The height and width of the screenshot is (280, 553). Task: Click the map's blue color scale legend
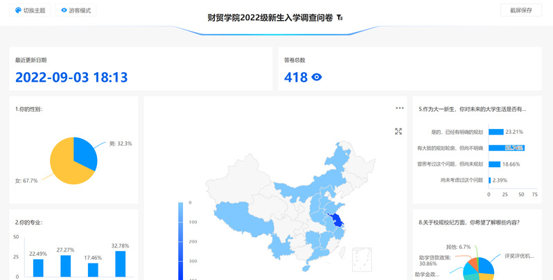point(181,240)
